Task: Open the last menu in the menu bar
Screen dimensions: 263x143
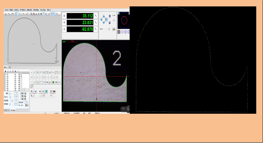Action: pyautogui.click(x=49, y=10)
